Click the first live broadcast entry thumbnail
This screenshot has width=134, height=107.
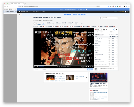92,94
